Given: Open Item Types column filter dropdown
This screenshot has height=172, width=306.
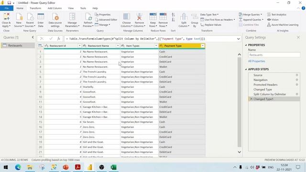Looking at the screenshot, I should [156, 46].
